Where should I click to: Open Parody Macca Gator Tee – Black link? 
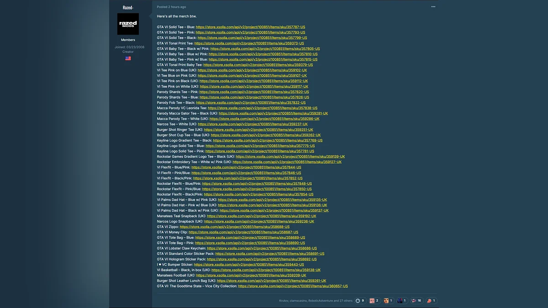[x=273, y=114]
